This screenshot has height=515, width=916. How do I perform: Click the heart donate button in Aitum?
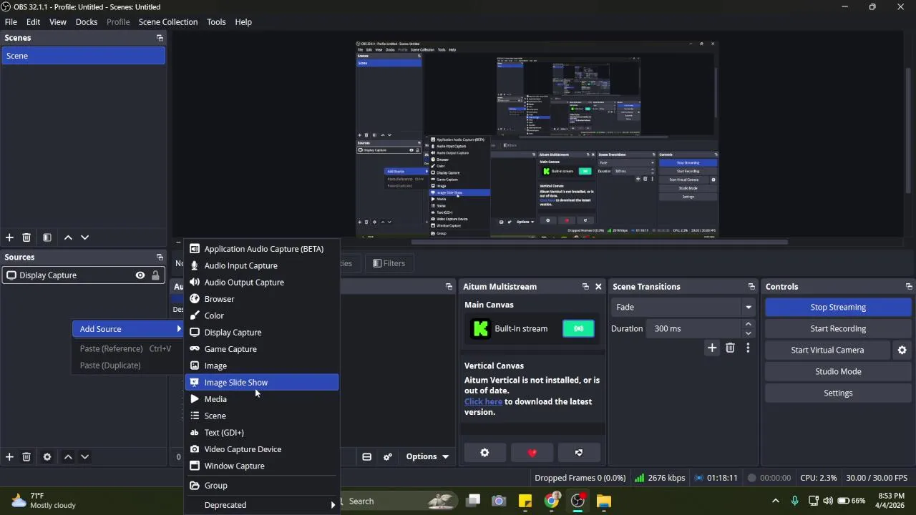[532, 453]
